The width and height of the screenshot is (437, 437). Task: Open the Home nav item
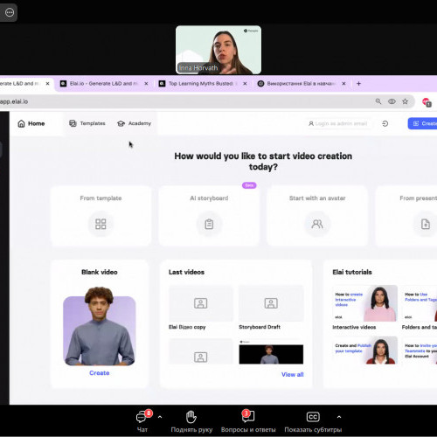coord(31,123)
